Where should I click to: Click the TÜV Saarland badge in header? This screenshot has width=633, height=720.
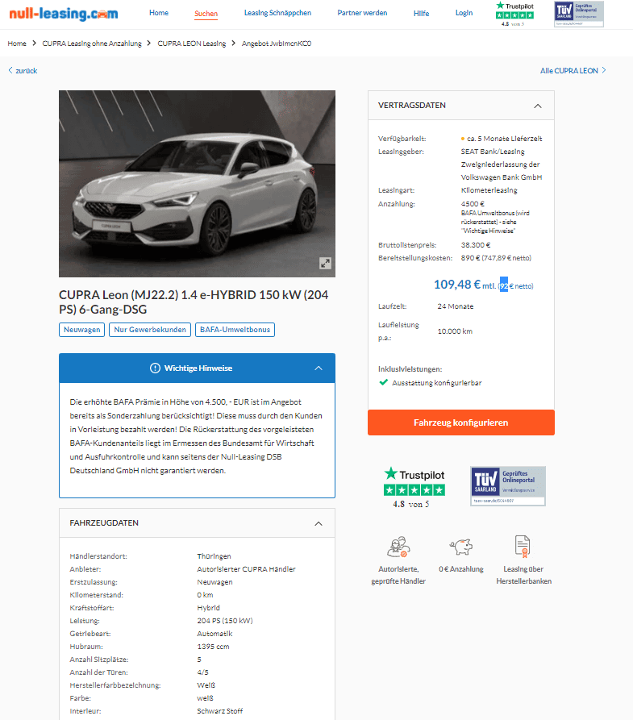point(579,15)
